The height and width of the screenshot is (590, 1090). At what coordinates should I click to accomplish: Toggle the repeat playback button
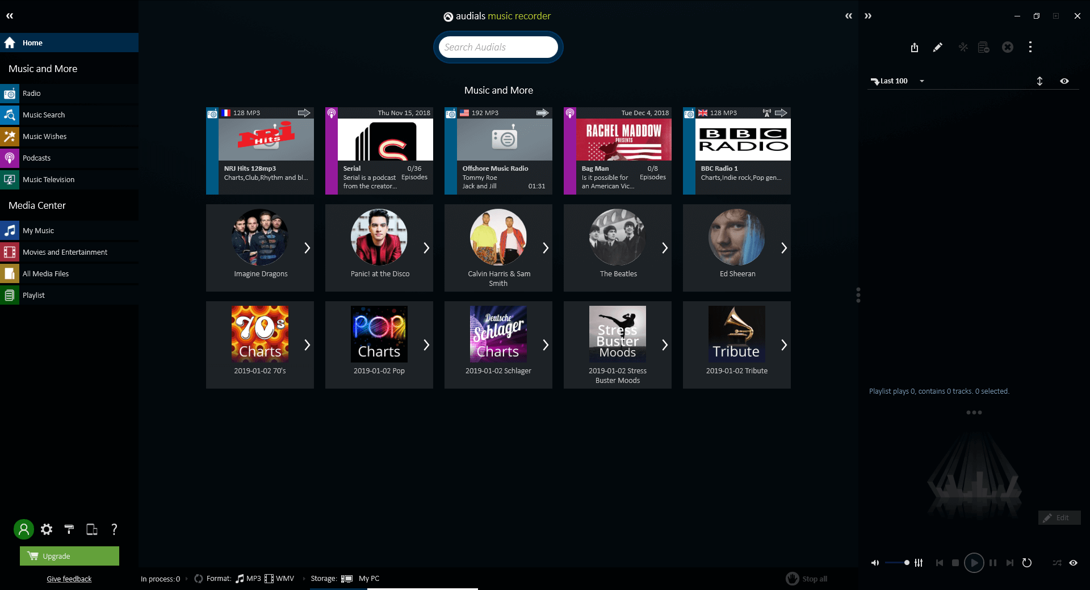[x=1027, y=563]
